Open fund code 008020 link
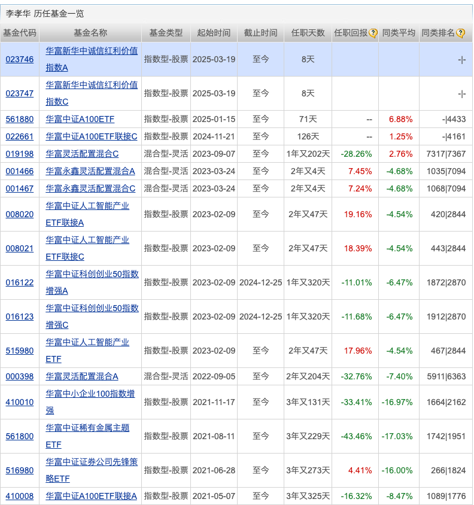Screen dimensions: 474x505 pyautogui.click(x=20, y=214)
